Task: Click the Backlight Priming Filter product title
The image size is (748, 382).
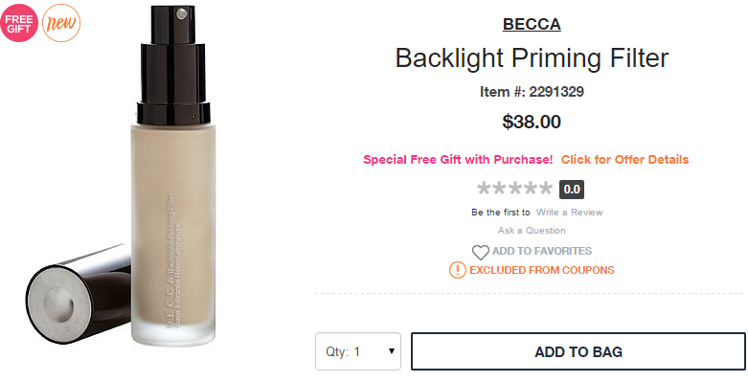Action: (x=532, y=58)
